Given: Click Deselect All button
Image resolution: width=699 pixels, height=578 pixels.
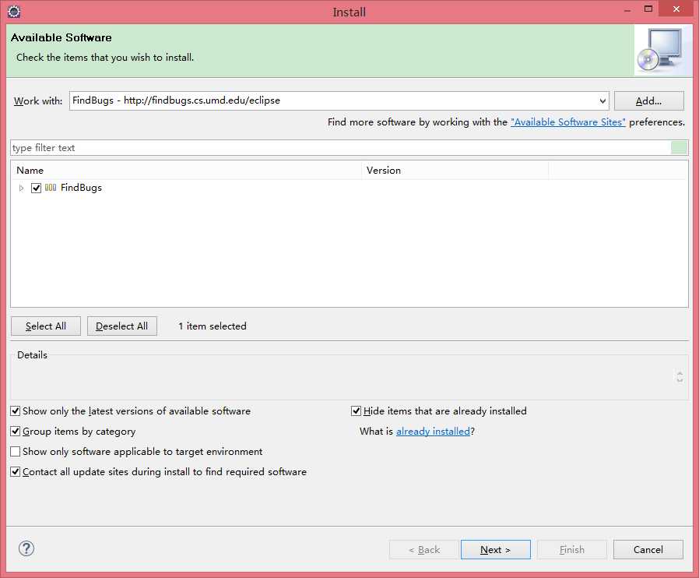Looking at the screenshot, I should coord(121,326).
